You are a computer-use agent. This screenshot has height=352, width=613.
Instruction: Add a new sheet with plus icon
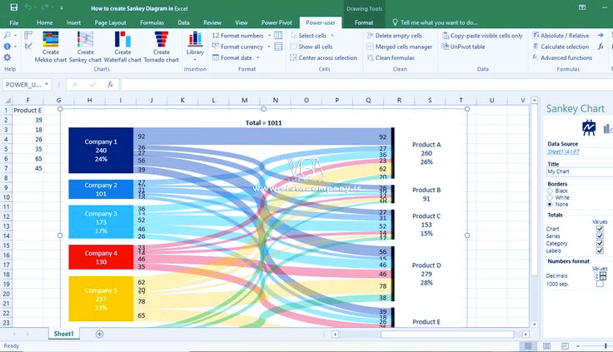click(x=100, y=334)
